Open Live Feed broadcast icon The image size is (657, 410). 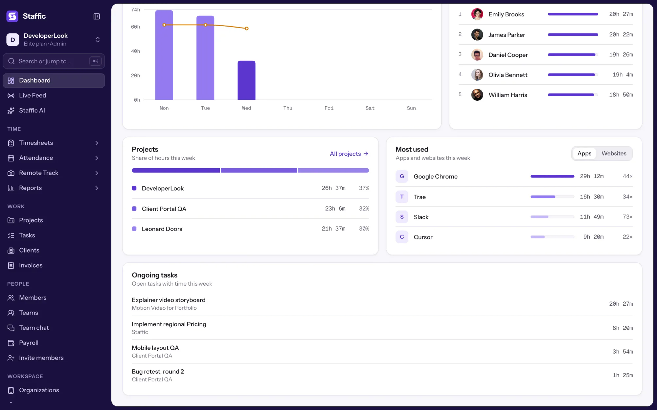point(11,95)
